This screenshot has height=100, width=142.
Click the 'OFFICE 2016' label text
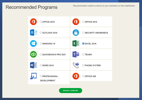click(x=48, y=22)
